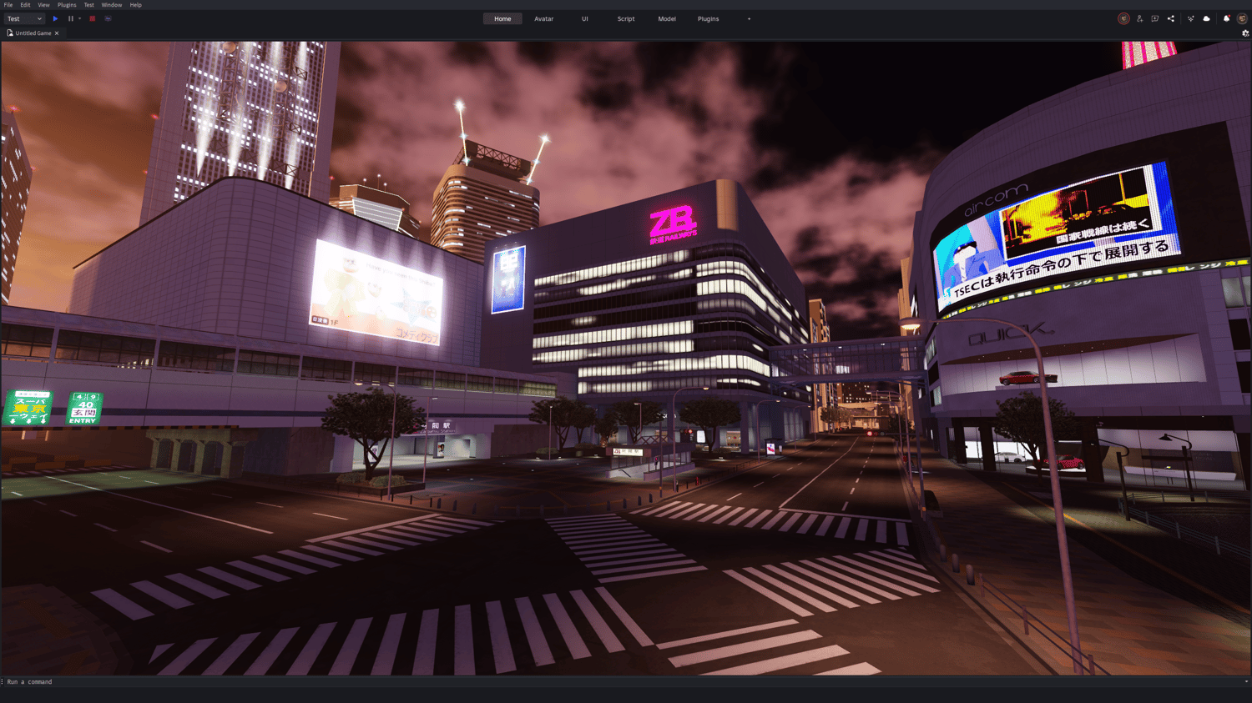Open the Test menu in the menu bar

(89, 5)
